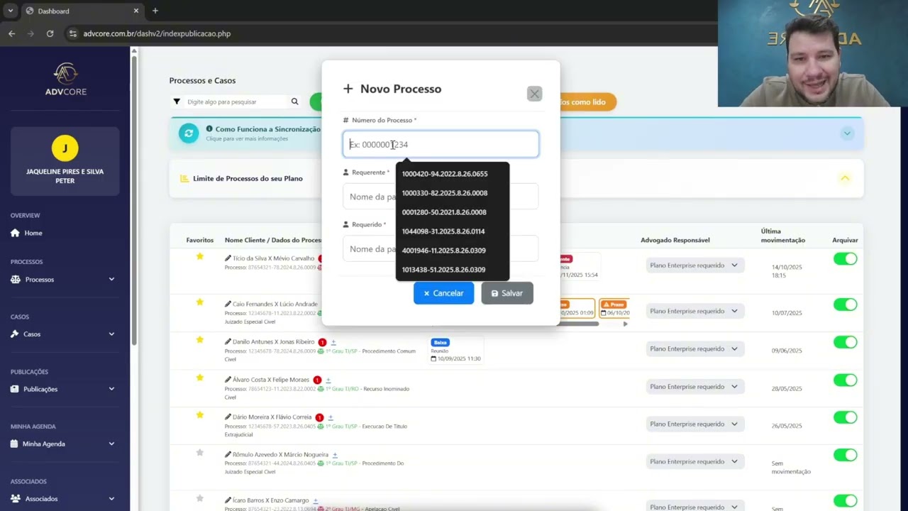
Task: Click pencil edit icon for Dário Moreira
Action: tap(228, 417)
